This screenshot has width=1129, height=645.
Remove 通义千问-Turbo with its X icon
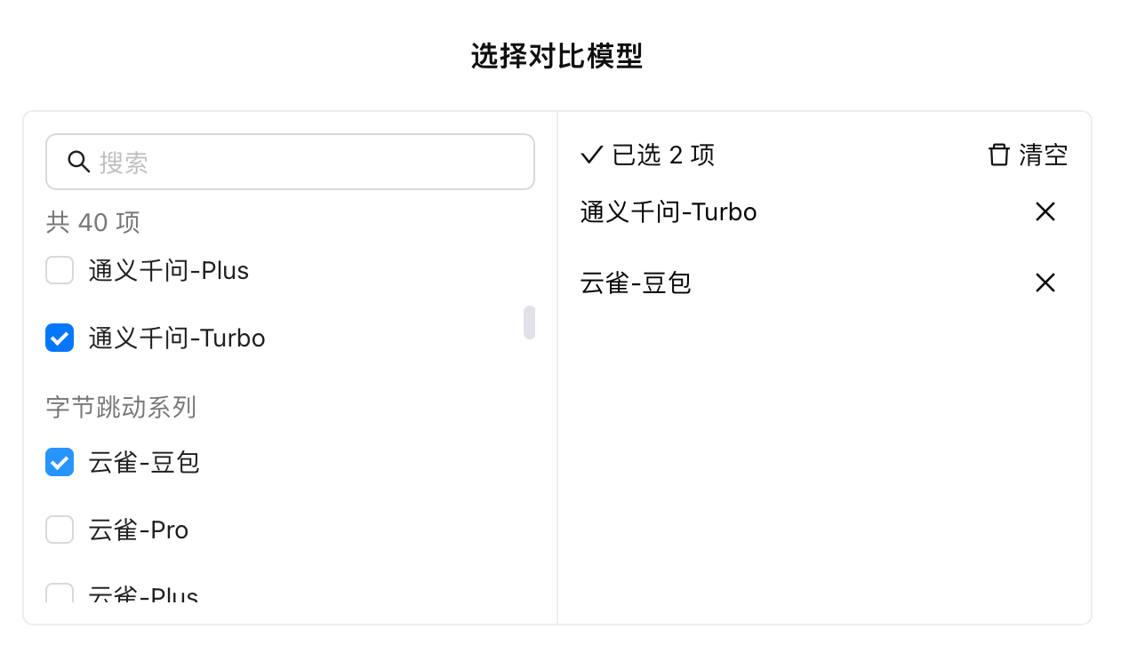tap(1045, 211)
